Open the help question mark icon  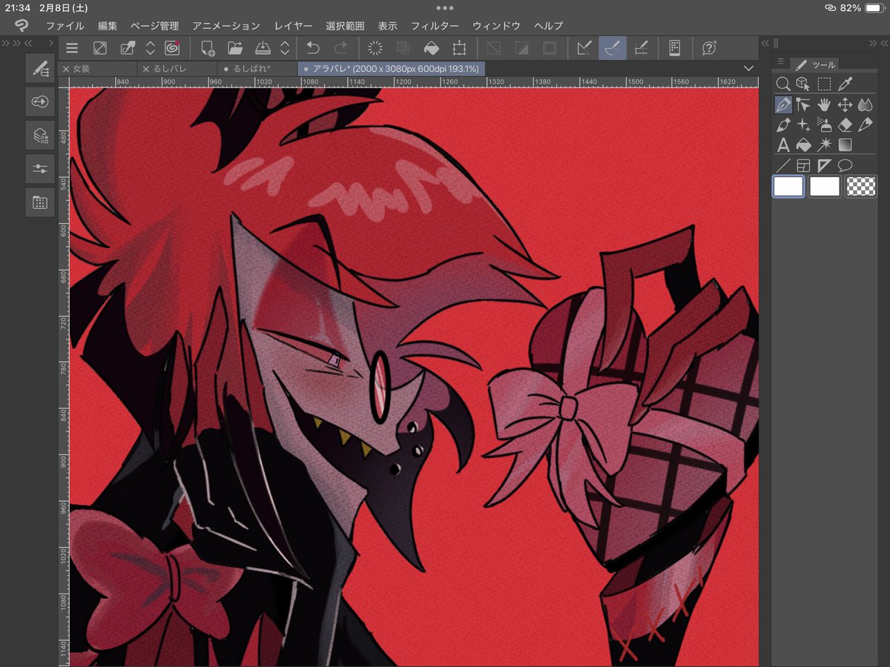point(709,48)
